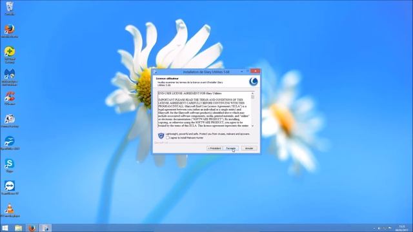This screenshot has width=413, height=232.
Task: Click the Malware Hunter shield icon
Action: [x=161, y=136]
